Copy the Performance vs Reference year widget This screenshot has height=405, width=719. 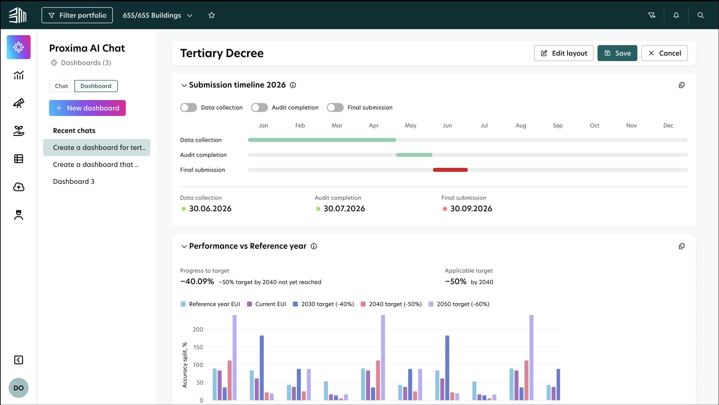pyautogui.click(x=681, y=246)
